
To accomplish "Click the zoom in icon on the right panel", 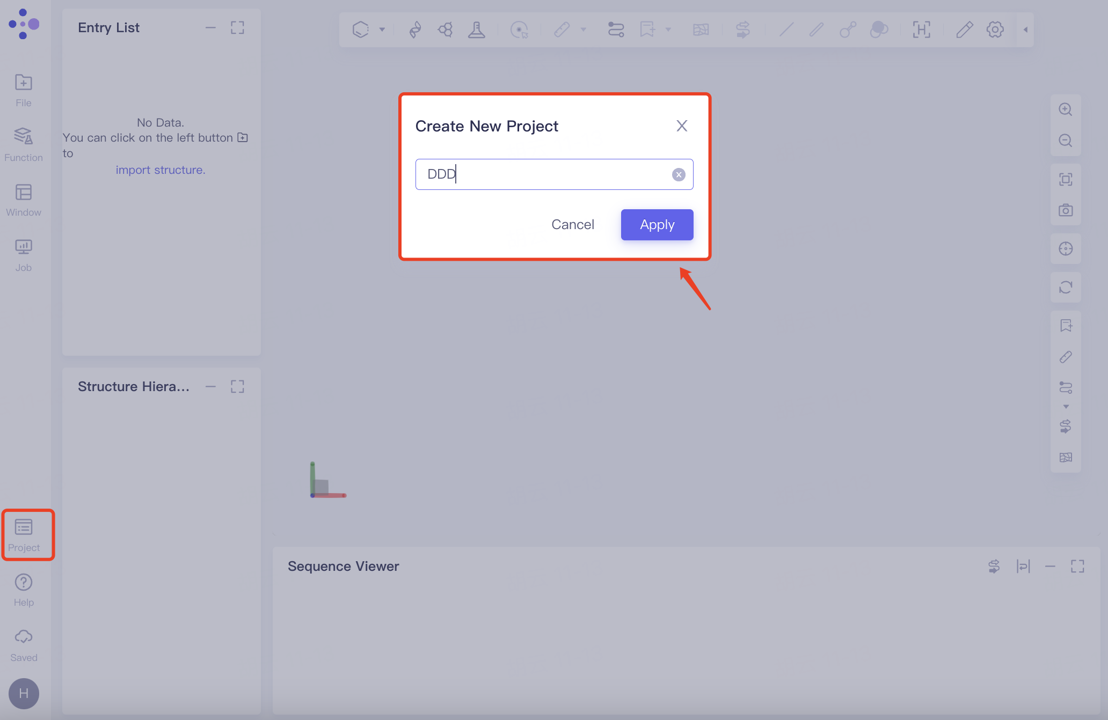I will (x=1066, y=109).
